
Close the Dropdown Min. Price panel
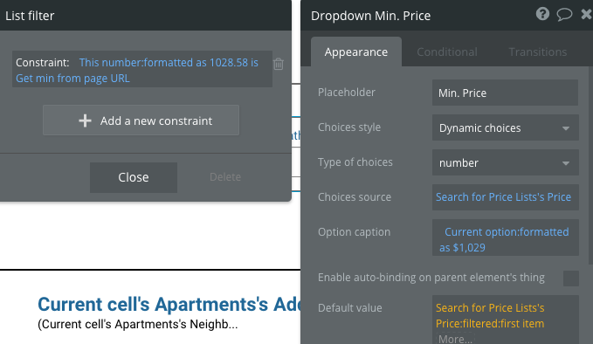coord(586,14)
